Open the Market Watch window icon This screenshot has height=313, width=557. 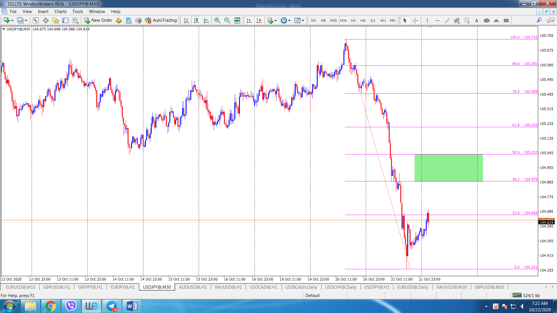click(36, 20)
